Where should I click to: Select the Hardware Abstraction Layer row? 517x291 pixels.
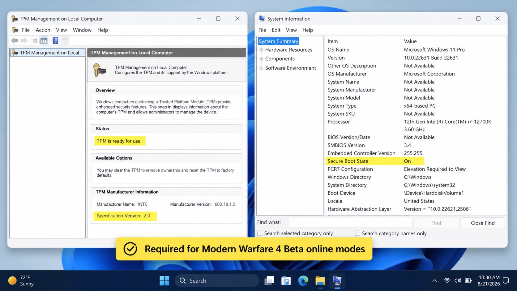tap(415, 209)
